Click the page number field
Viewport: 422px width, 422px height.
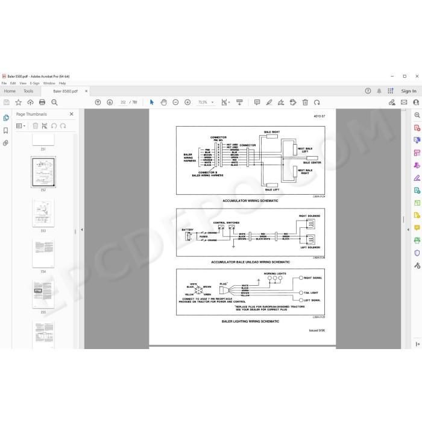[x=123, y=102]
